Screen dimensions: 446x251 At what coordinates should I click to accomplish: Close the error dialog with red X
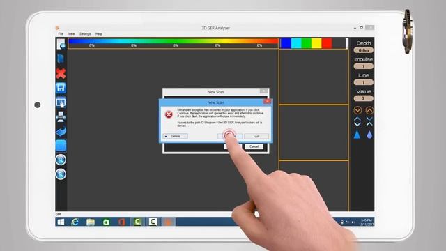[267, 102]
